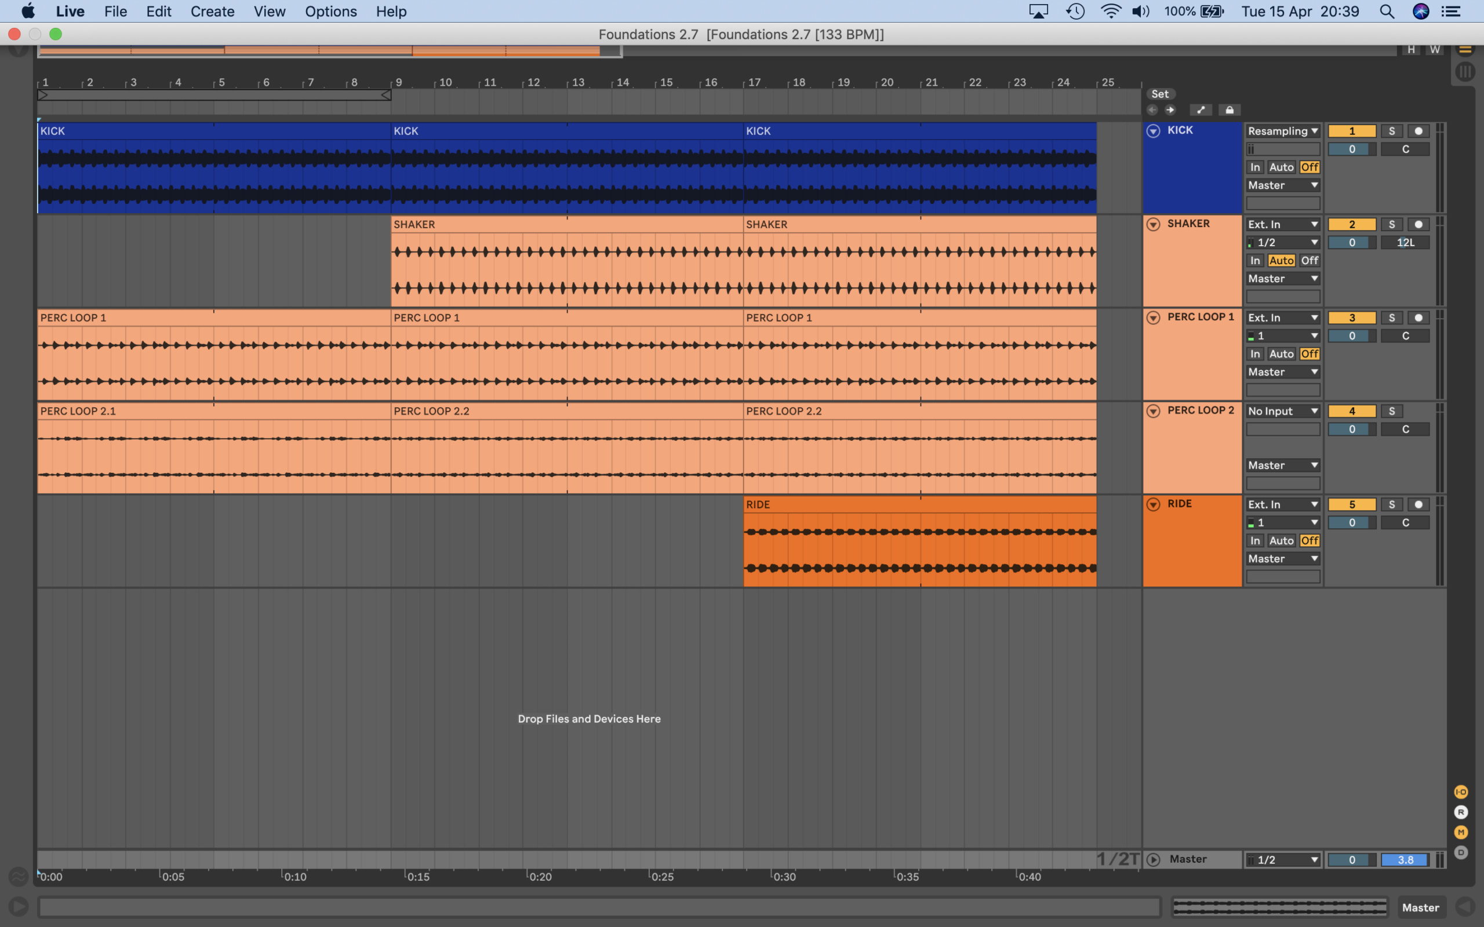This screenshot has width=1484, height=927.
Task: Arm the KICK track for recording
Action: pos(1418,131)
